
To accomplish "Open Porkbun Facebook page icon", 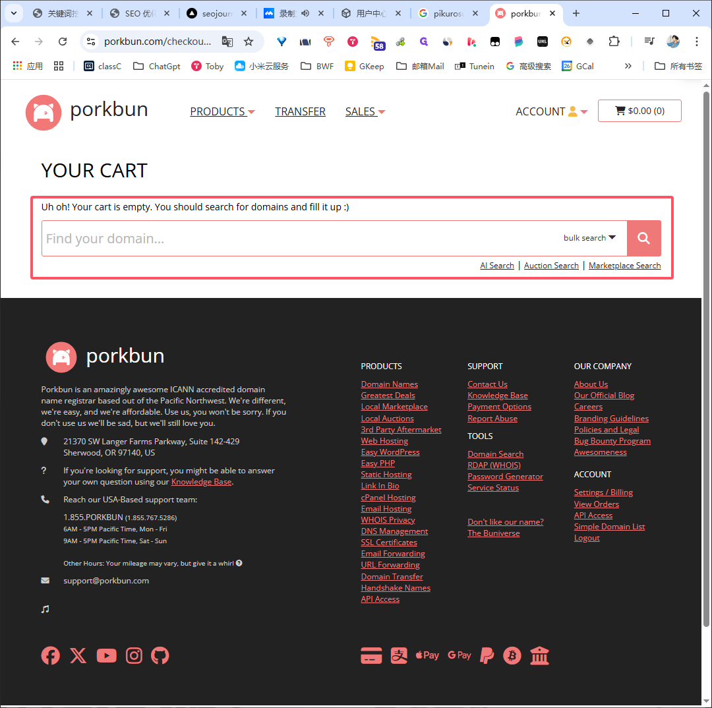I will tap(50, 655).
